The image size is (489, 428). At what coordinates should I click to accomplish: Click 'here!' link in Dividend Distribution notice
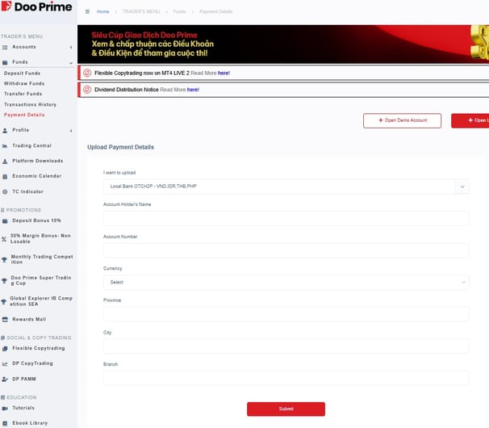point(193,90)
